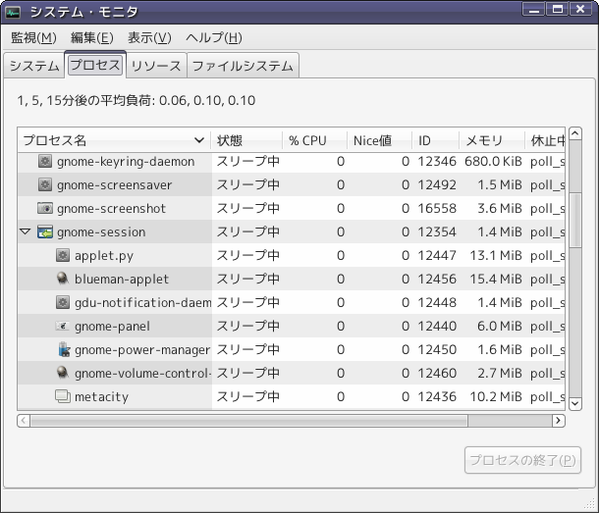
Task: Select the プロセス tab
Action: [x=95, y=65]
